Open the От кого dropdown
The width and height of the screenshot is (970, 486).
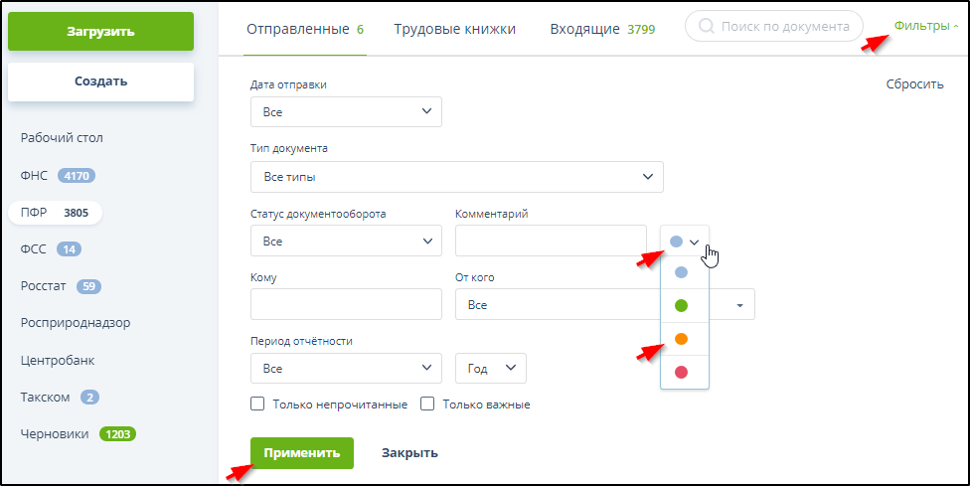point(604,305)
